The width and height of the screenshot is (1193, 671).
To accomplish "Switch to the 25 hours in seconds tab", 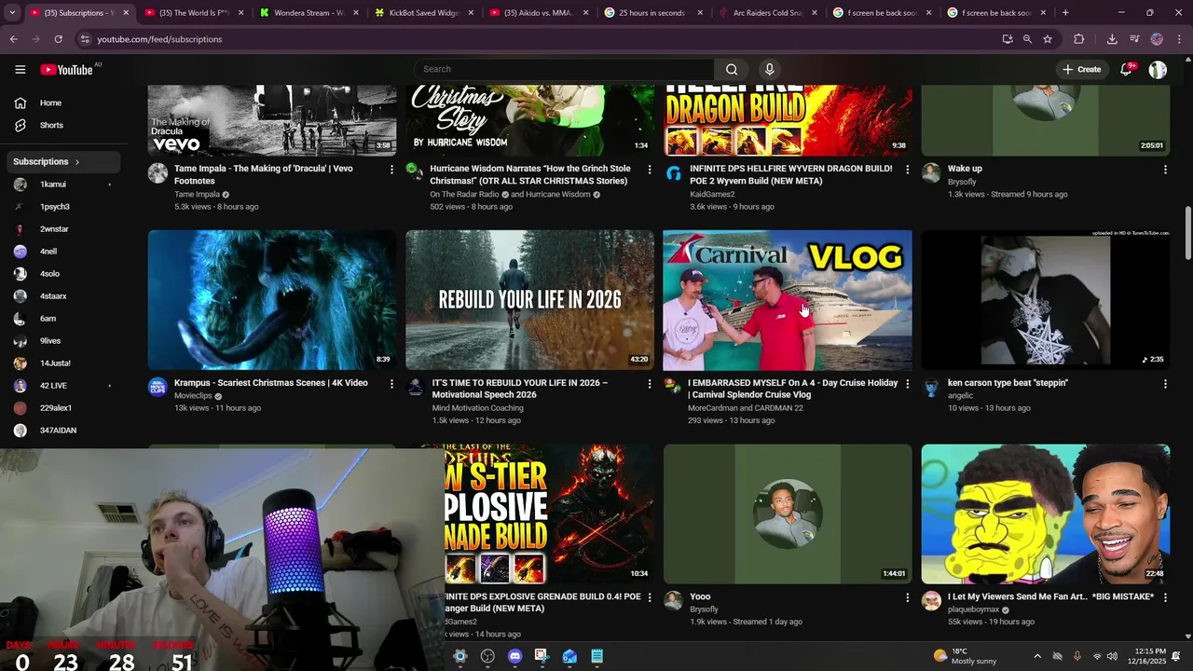I will click(652, 13).
